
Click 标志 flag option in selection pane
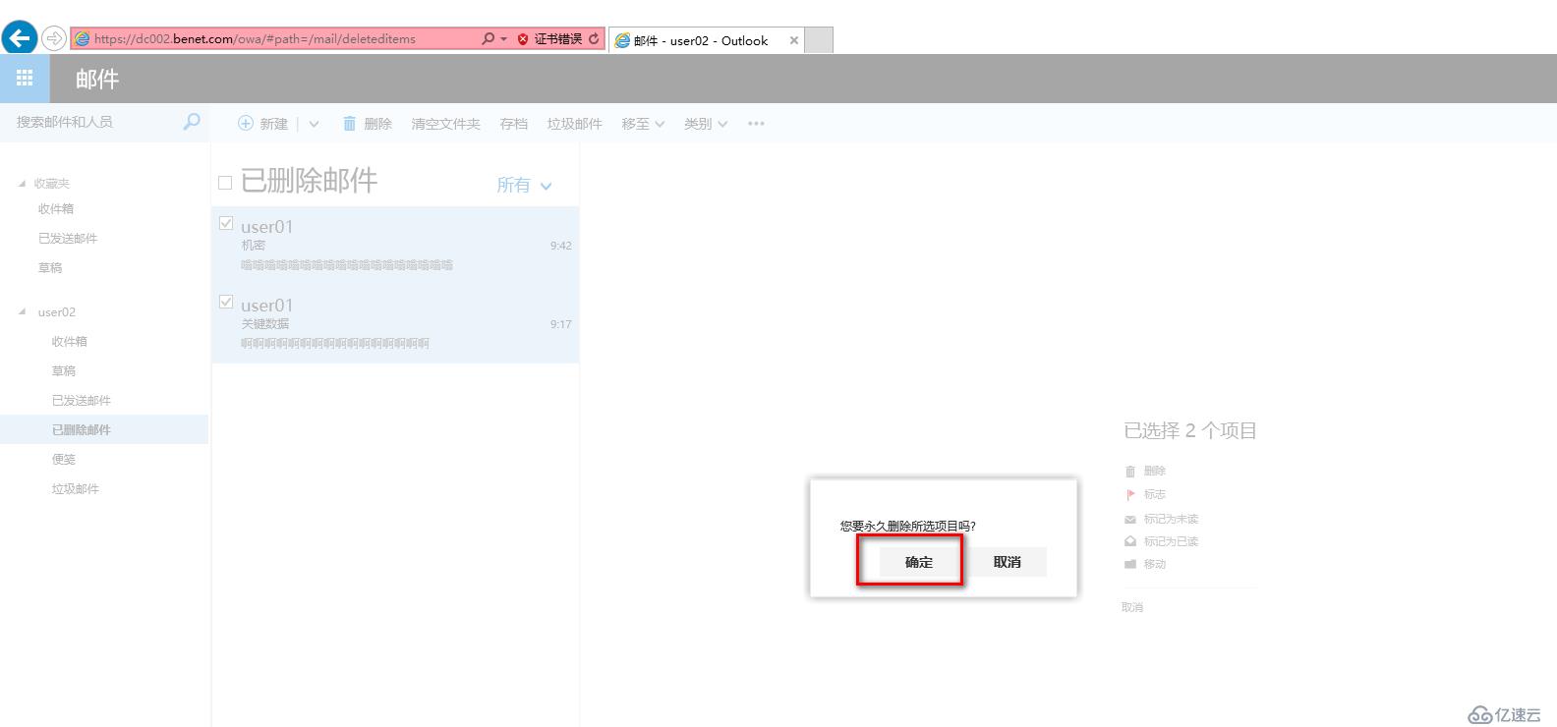[x=1145, y=495]
